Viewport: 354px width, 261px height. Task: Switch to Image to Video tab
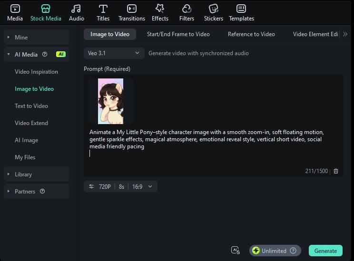pos(110,34)
